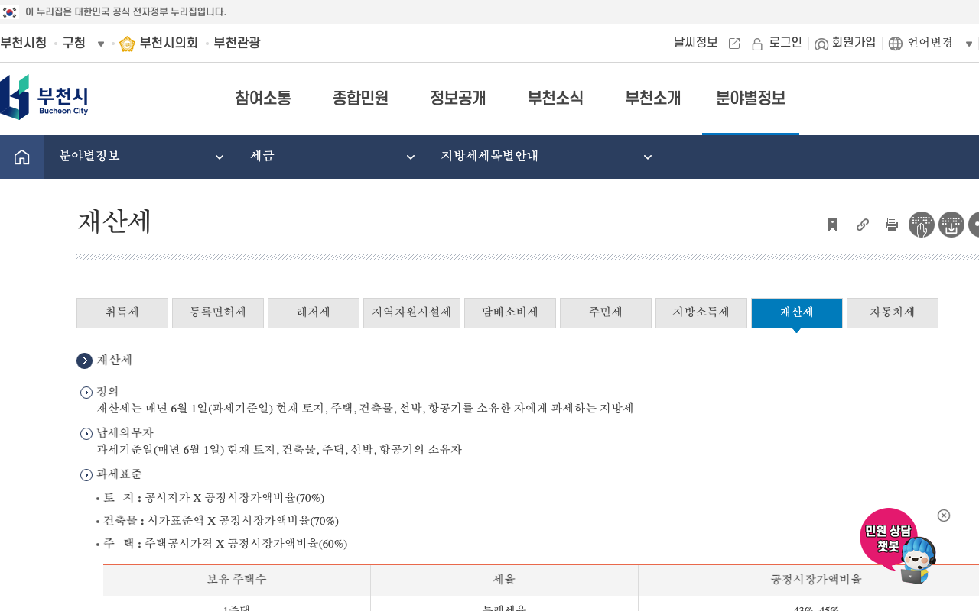Click the lock icon beside 로그인

tap(757, 44)
